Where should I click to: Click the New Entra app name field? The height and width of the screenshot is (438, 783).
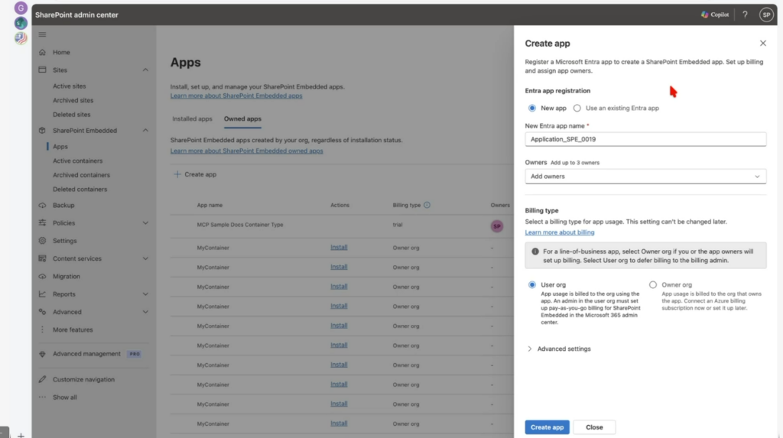pyautogui.click(x=645, y=139)
